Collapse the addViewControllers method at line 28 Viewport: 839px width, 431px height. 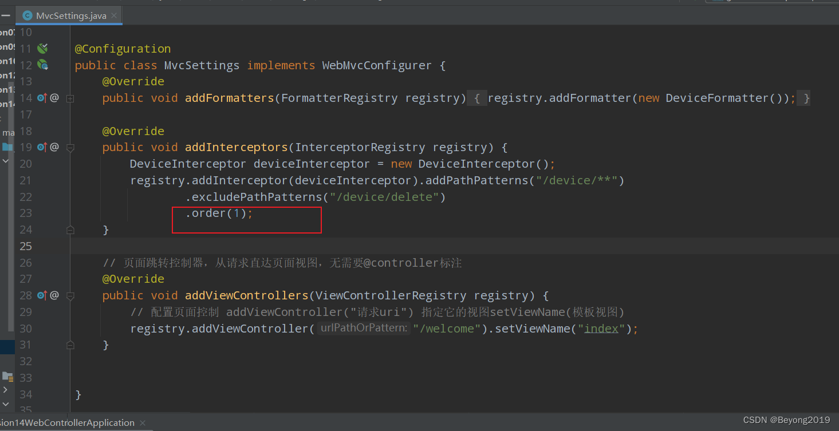70,296
